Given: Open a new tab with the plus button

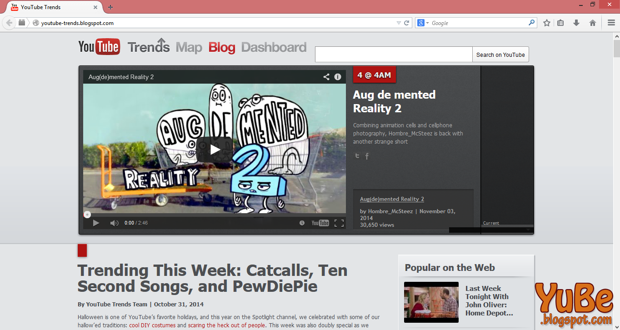Looking at the screenshot, I should coord(110,7).
